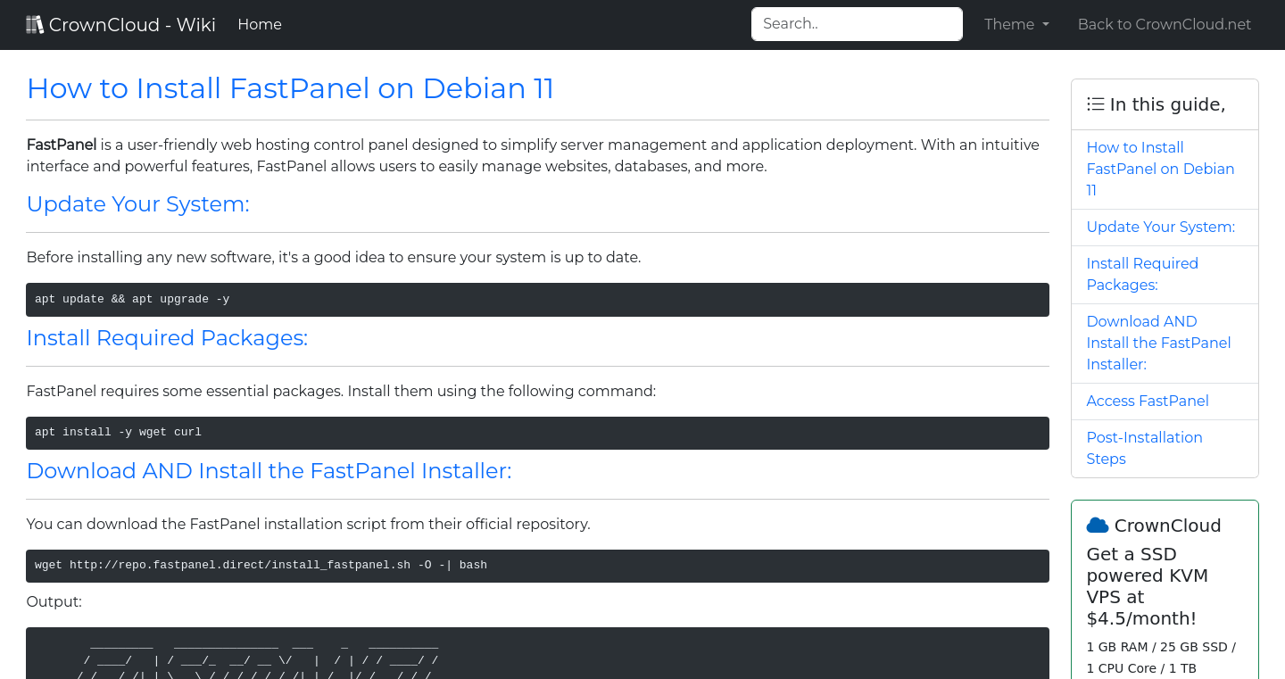Select 'Back to CrownCloud.net' in the navbar
The height and width of the screenshot is (679, 1285).
pos(1165,24)
